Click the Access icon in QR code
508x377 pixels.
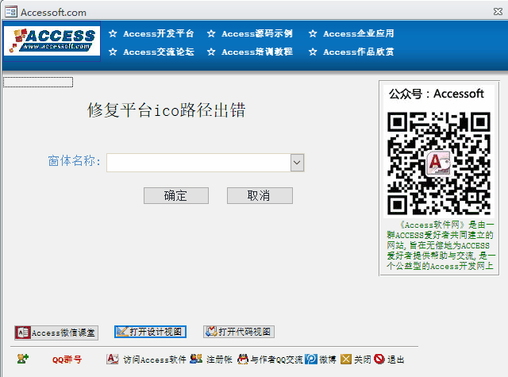438,163
